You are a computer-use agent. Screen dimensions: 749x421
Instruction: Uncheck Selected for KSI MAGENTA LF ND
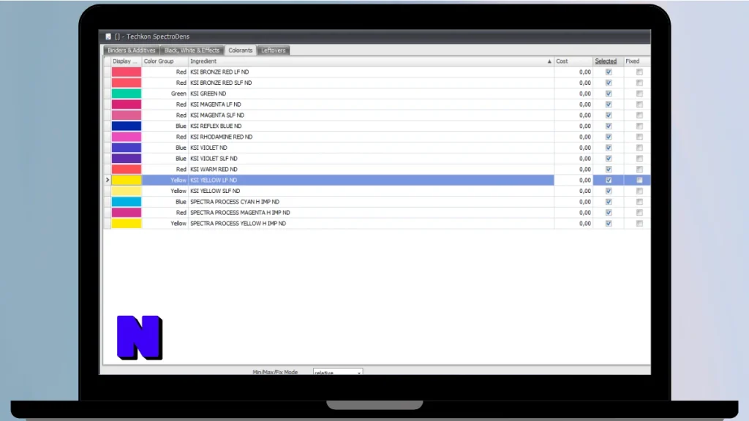(609, 105)
